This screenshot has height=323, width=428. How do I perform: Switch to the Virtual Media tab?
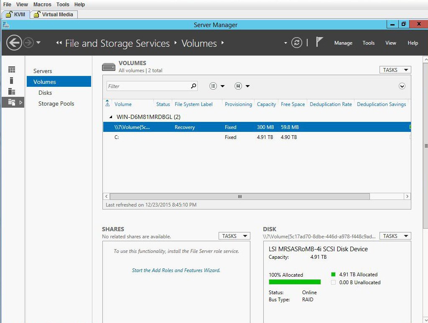coord(53,14)
